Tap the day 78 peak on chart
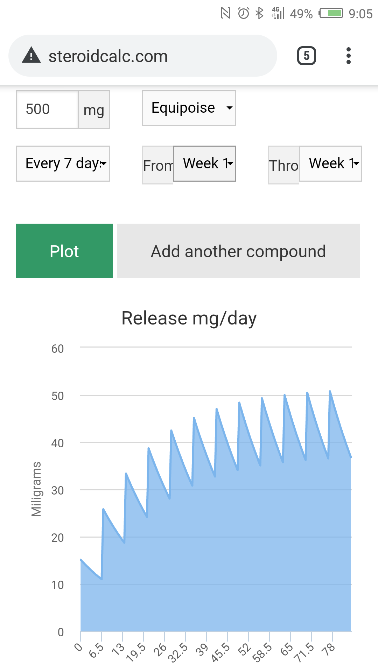This screenshot has width=378, height=672. point(330,392)
